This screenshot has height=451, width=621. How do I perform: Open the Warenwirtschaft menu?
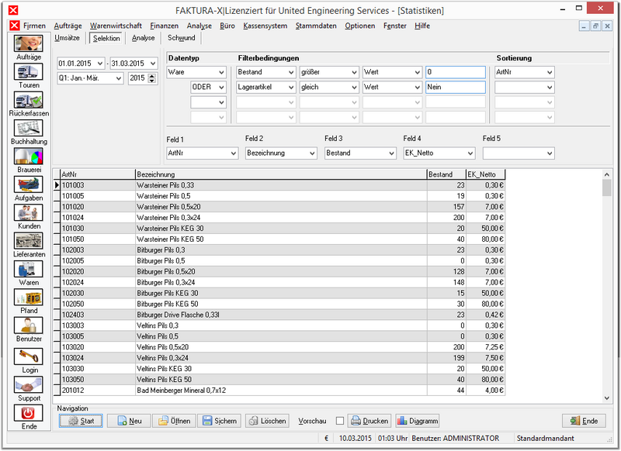tap(116, 26)
